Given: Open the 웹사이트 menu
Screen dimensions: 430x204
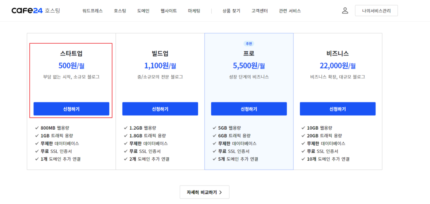Looking at the screenshot, I should (169, 11).
